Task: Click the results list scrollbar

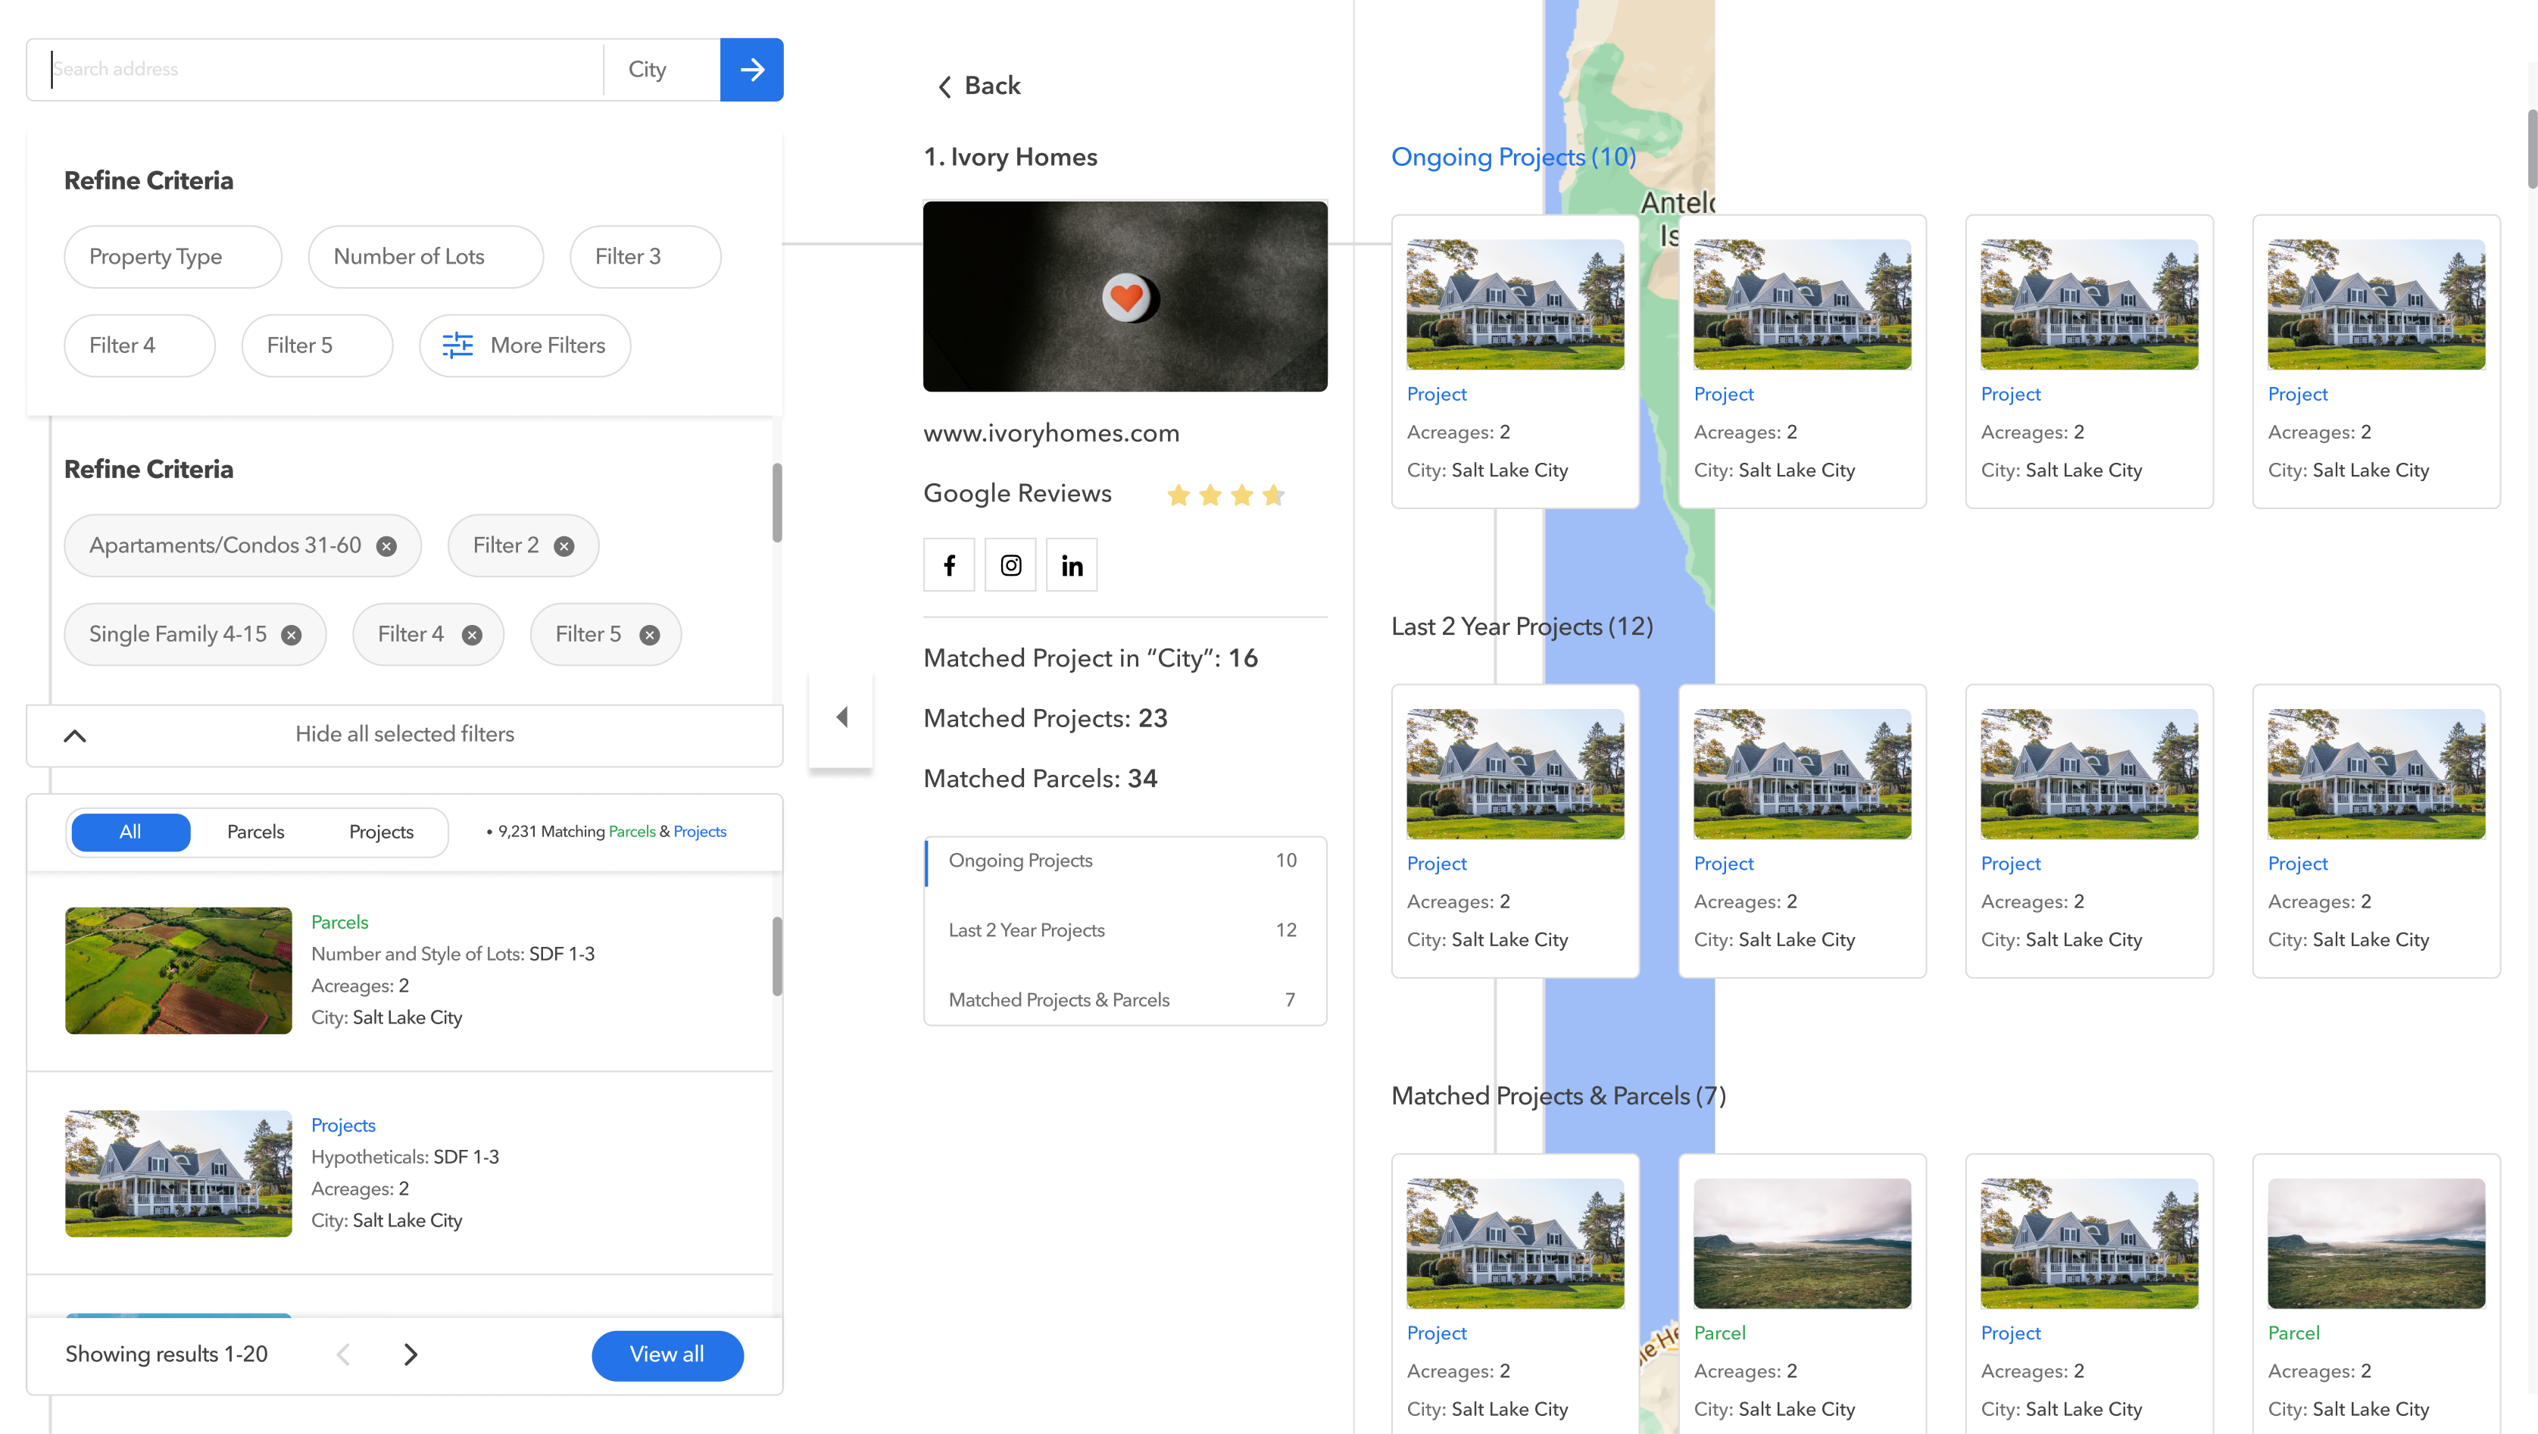Action: pos(777,956)
